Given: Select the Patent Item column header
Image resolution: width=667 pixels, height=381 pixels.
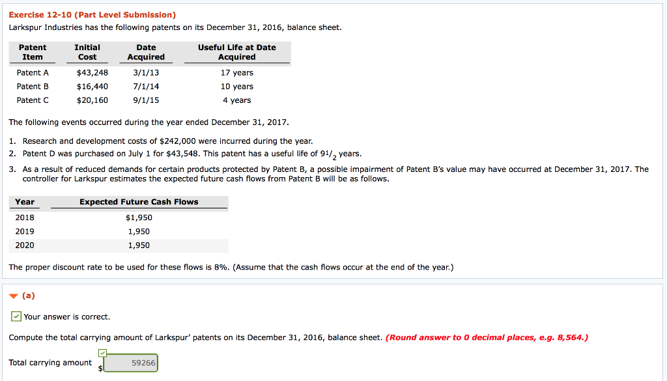Looking at the screenshot, I should (33, 51).
